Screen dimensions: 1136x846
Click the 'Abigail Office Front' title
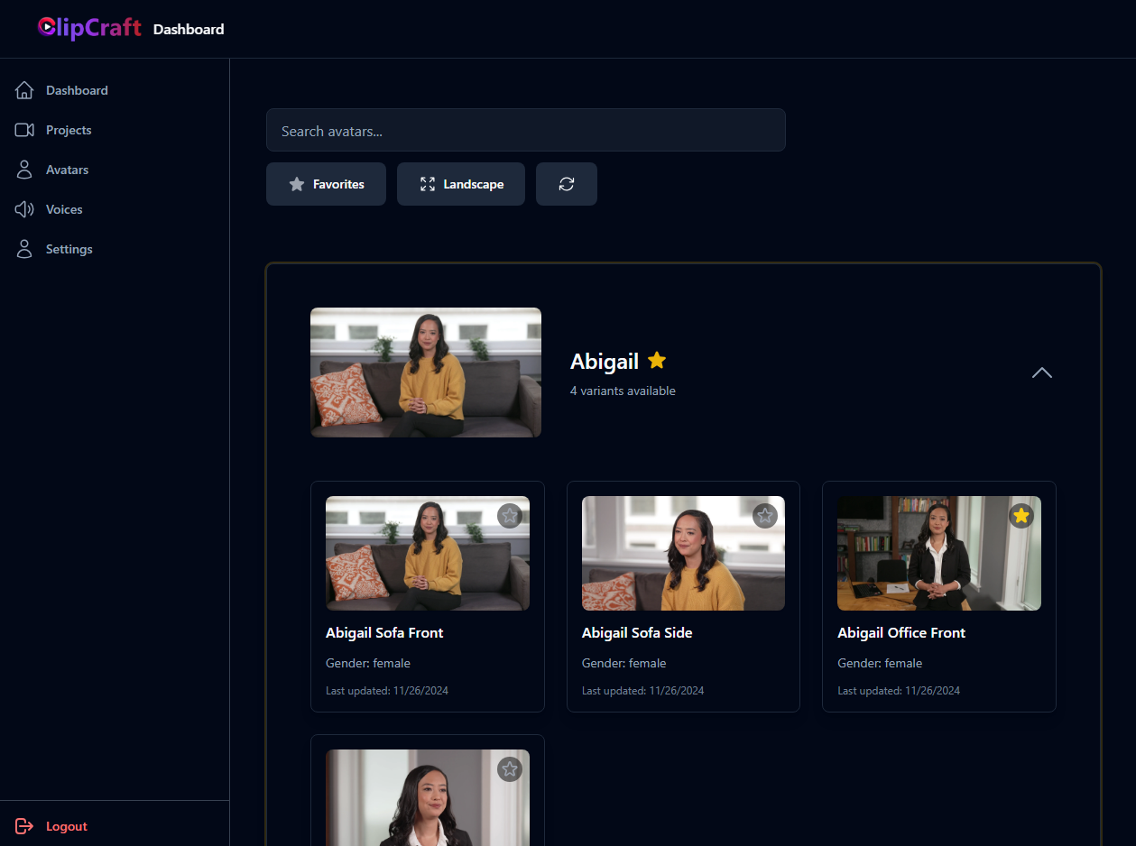[901, 633]
